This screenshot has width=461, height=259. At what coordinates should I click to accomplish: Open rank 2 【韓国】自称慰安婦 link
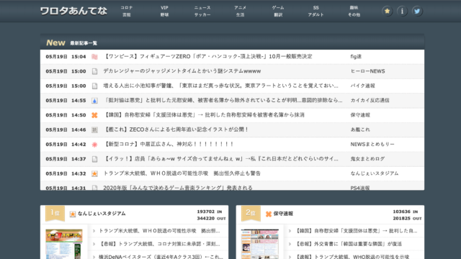(x=356, y=231)
